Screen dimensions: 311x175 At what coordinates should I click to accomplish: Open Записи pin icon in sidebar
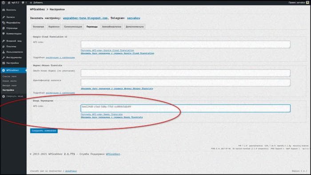4,17
